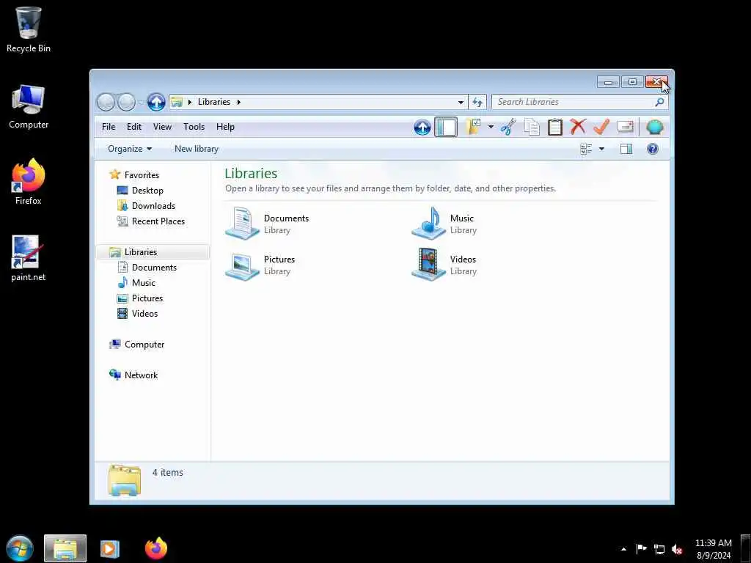Click the muted volume tray icon
Screen dimensions: 751x563
(677, 550)
